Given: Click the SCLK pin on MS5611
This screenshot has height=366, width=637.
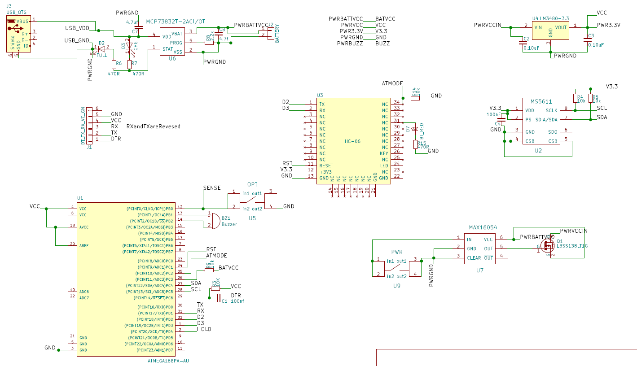Looking at the screenshot, I should pos(552,110).
